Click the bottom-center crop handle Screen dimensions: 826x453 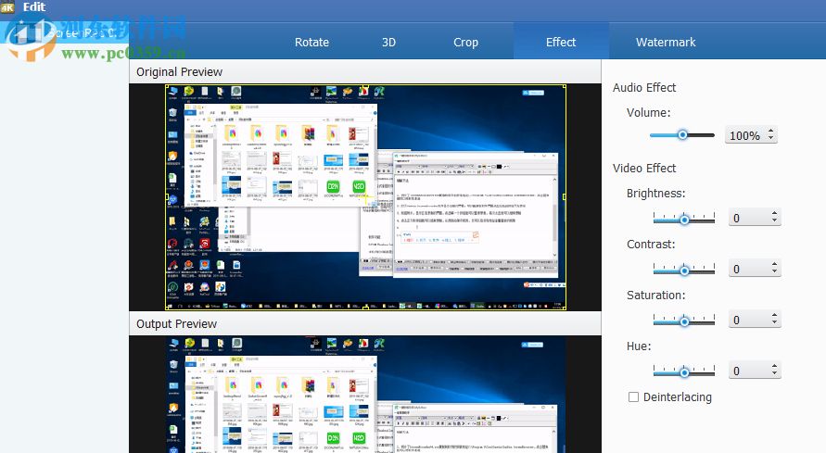point(365,308)
